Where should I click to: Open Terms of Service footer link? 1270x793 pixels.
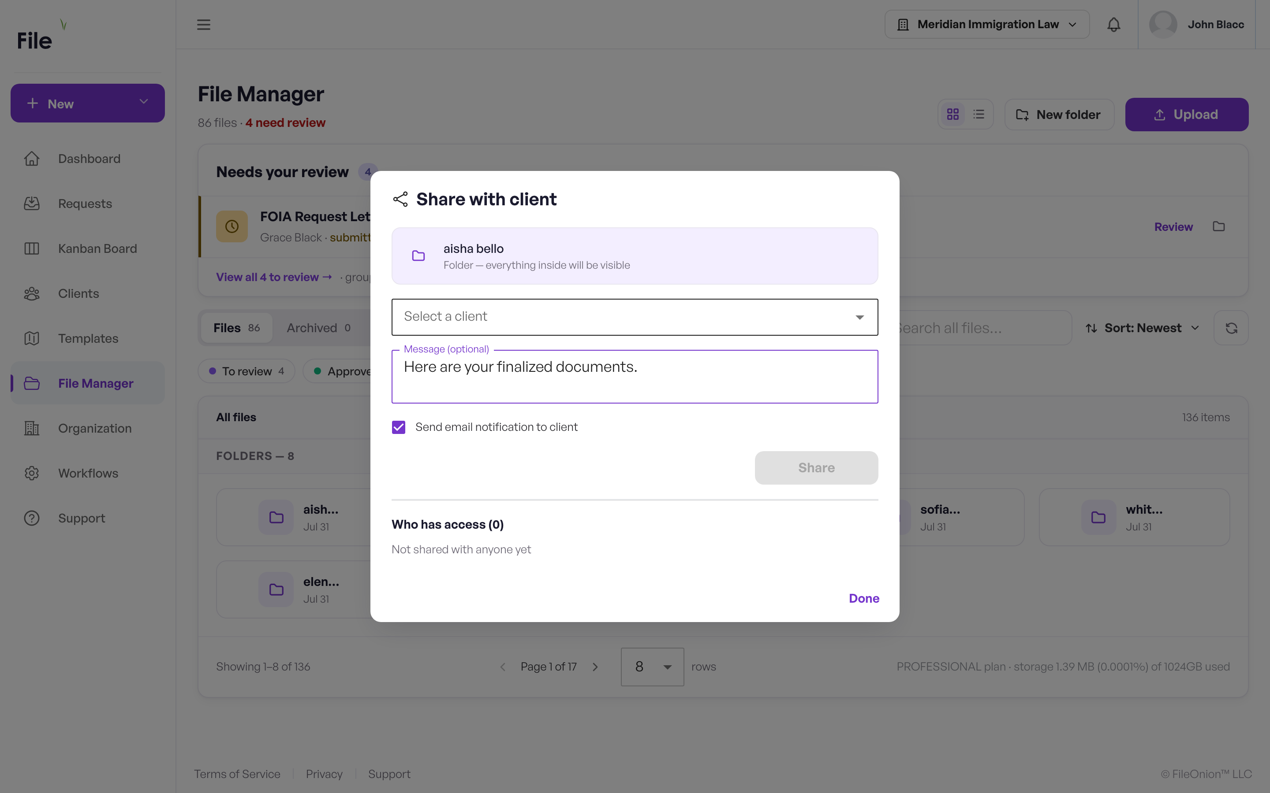[x=237, y=774]
